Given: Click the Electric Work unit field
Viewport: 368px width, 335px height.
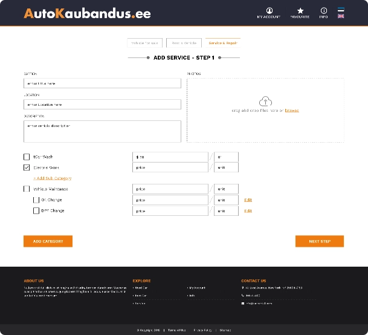Looking at the screenshot, I should pos(226,167).
